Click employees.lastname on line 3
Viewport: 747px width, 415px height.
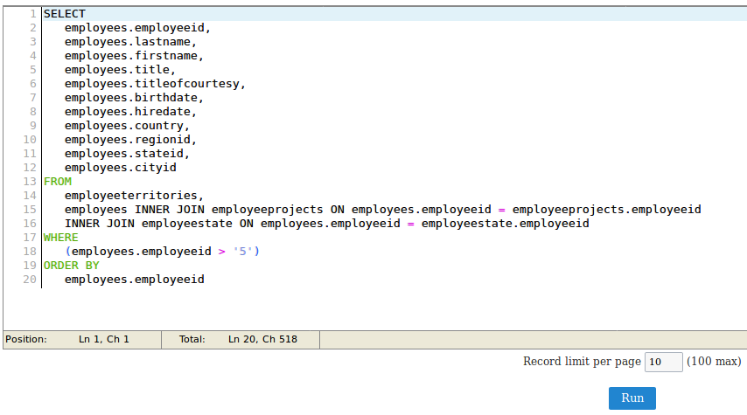coord(130,42)
